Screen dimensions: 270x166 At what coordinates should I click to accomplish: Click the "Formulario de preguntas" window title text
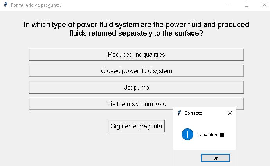[x=36, y=5]
